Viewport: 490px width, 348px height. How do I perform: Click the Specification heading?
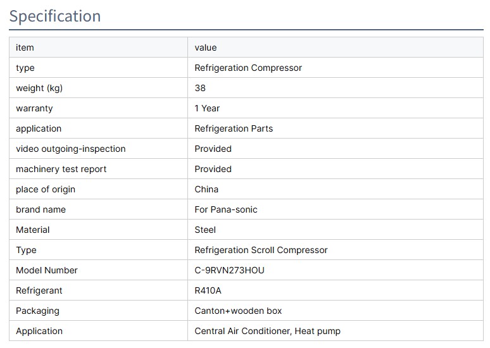click(x=55, y=16)
